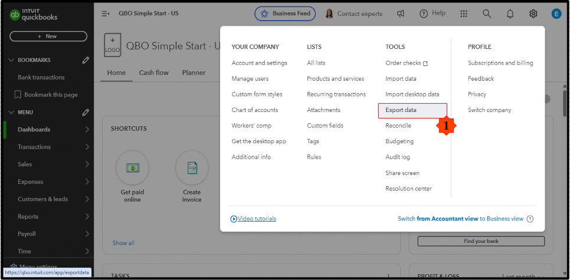Click the Get paid online shortcut icon
The width and height of the screenshot is (570, 280).
pyautogui.click(x=133, y=168)
